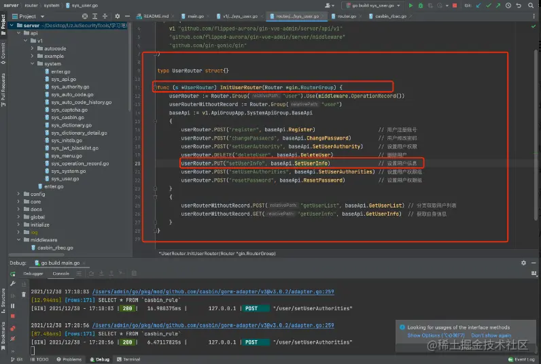Open Problems tool window

pyautogui.click(x=69, y=359)
